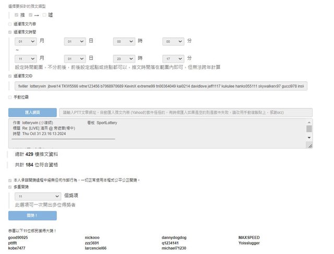The width and height of the screenshot is (334, 254).
Task: Toggle the 選擇推文時間 checkbox
Action: tap(10, 32)
